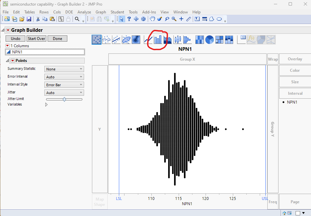Click the Done button
This screenshot has width=311, height=216.
coord(57,39)
